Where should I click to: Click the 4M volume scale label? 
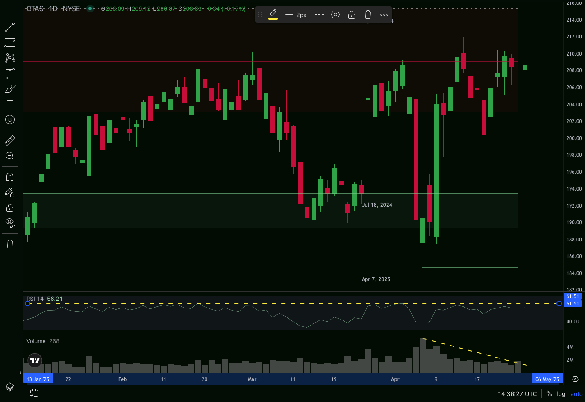570,346
